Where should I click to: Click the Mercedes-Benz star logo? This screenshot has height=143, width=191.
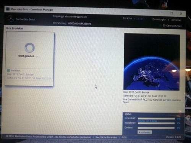click(x=11, y=19)
